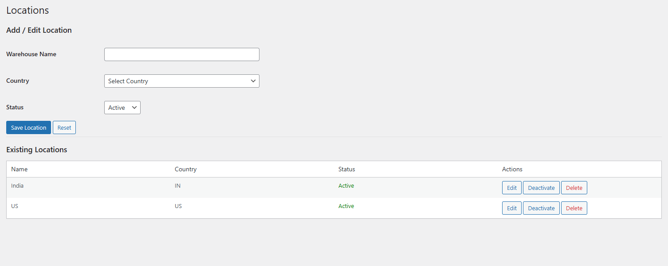Click the Country column header in table

pos(185,169)
